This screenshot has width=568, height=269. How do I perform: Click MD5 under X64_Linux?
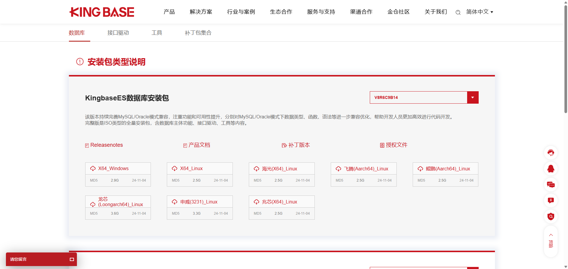pos(176,180)
